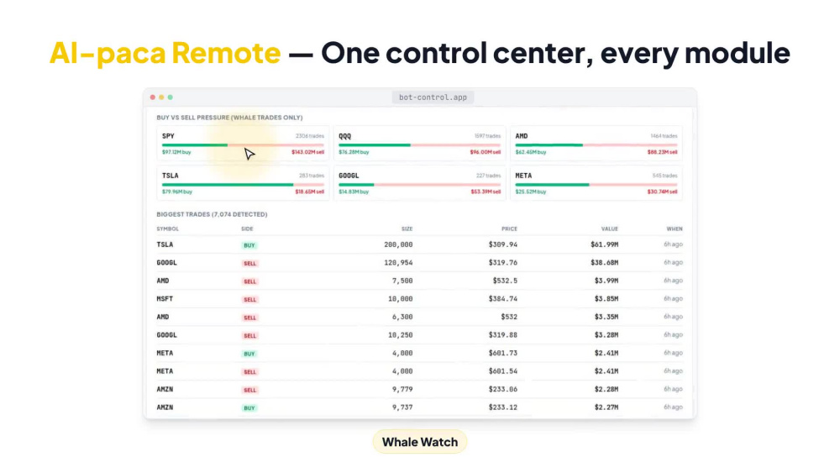Click the META buy/sell pressure bar
The image size is (840, 473).
(596, 185)
